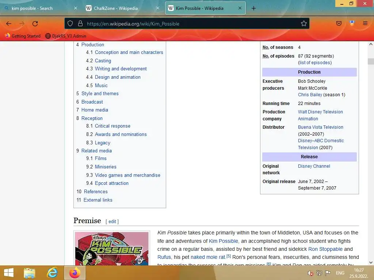Jump to the Legacy subsection
Screen dimensions: 374x280
[x=103, y=143]
